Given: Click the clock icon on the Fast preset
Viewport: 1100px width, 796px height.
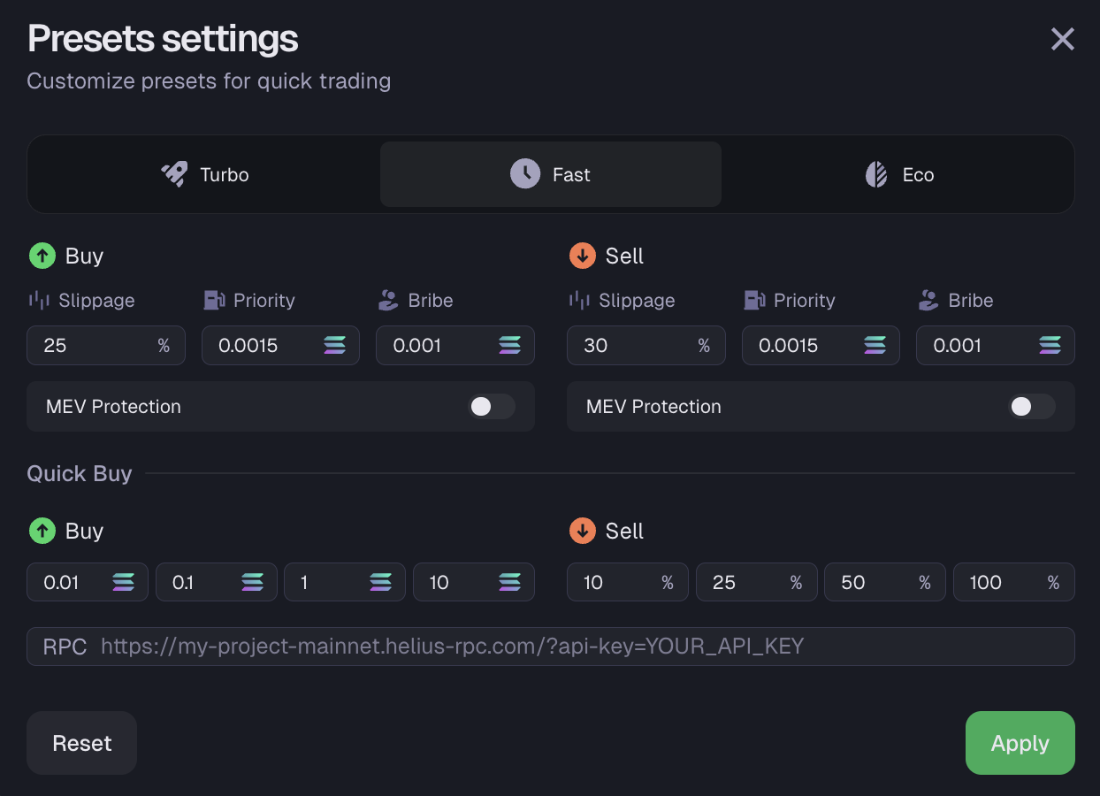Looking at the screenshot, I should coord(524,174).
